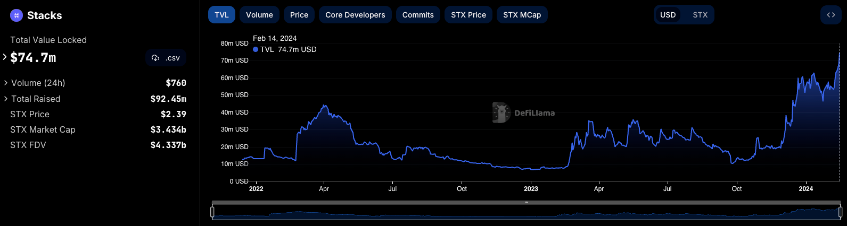
Task: Click the Feb 14, 2024 tooltip date
Action: tap(275, 38)
